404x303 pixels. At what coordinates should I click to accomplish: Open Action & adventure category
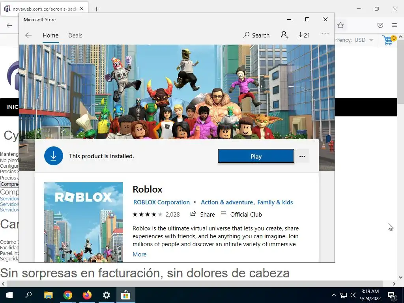point(227,202)
